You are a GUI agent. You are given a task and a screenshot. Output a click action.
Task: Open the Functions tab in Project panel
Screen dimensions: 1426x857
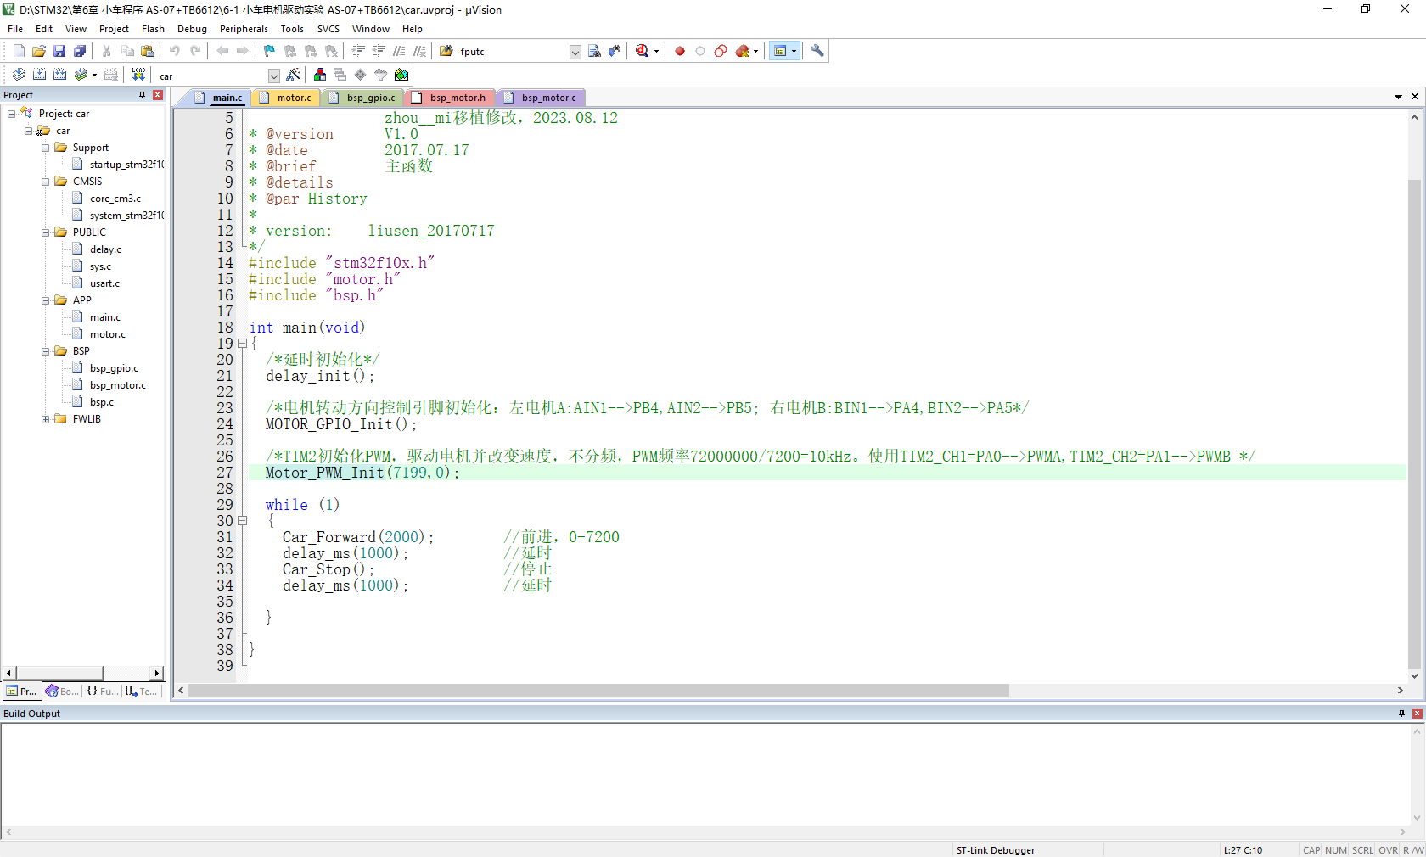click(103, 692)
